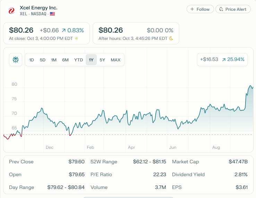
Task: Click the up arrow beside 25.94%
Action: (223, 60)
